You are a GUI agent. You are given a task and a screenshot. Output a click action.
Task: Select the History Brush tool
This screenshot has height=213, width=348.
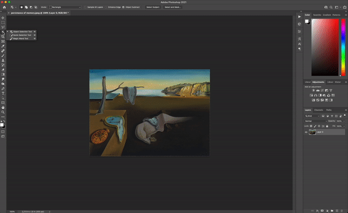click(3, 65)
